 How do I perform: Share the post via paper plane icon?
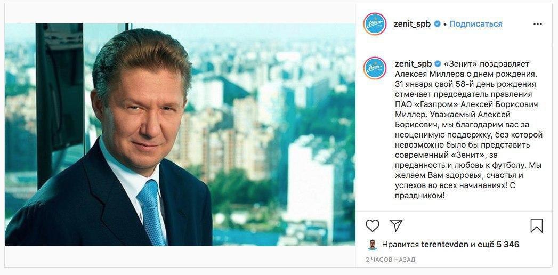point(396,225)
